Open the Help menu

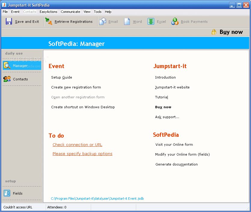pos(108,12)
